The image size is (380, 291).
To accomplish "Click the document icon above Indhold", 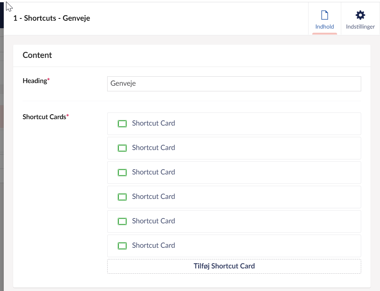I will tap(324, 15).
